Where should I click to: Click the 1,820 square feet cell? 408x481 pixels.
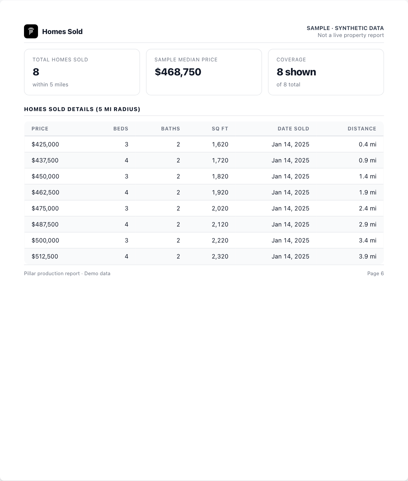220,176
